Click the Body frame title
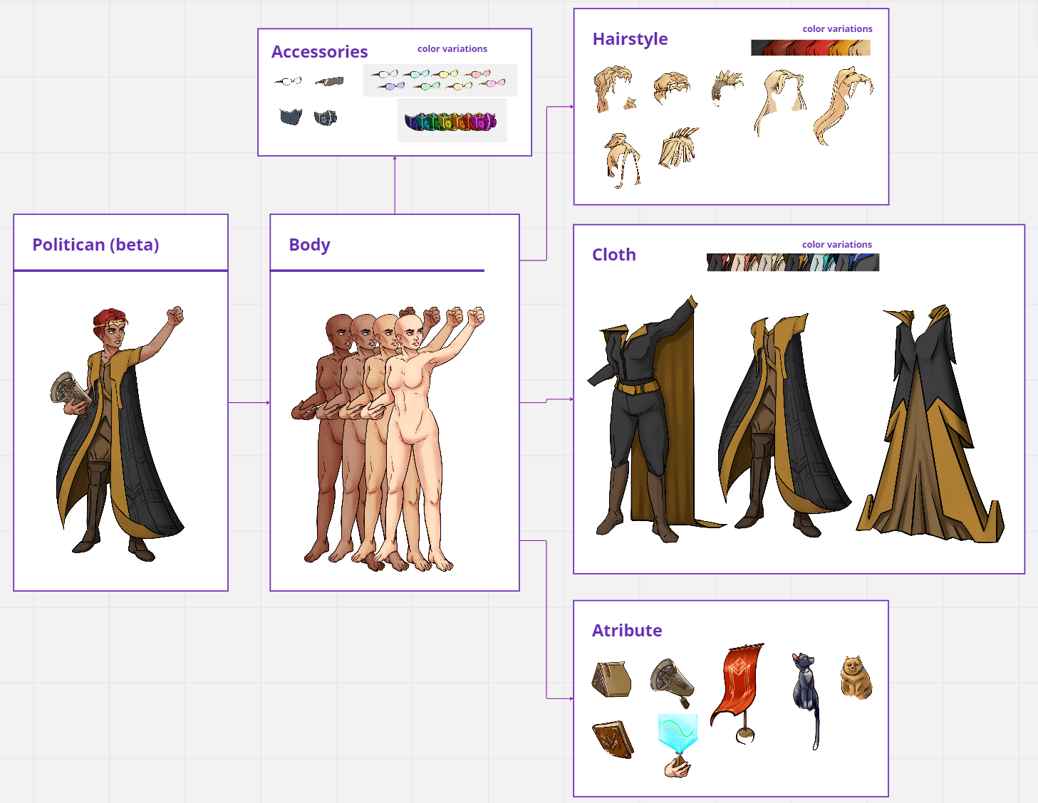The height and width of the screenshot is (803, 1038). [309, 245]
